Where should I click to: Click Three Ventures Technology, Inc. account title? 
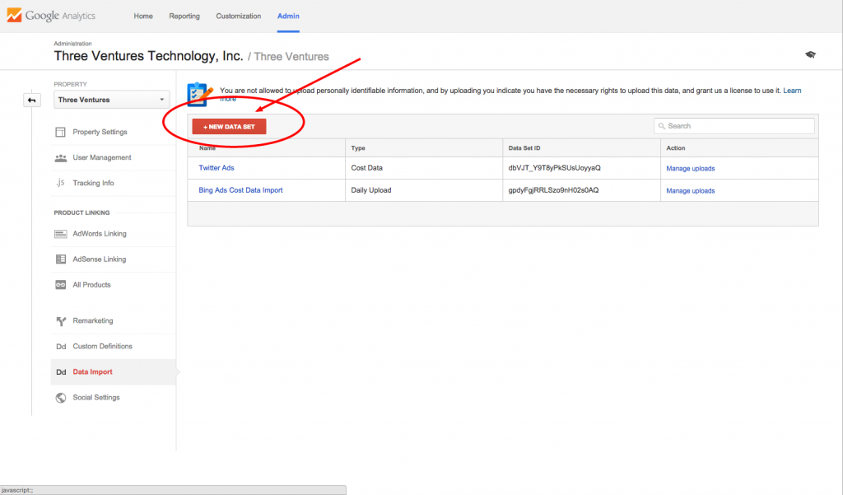[148, 56]
